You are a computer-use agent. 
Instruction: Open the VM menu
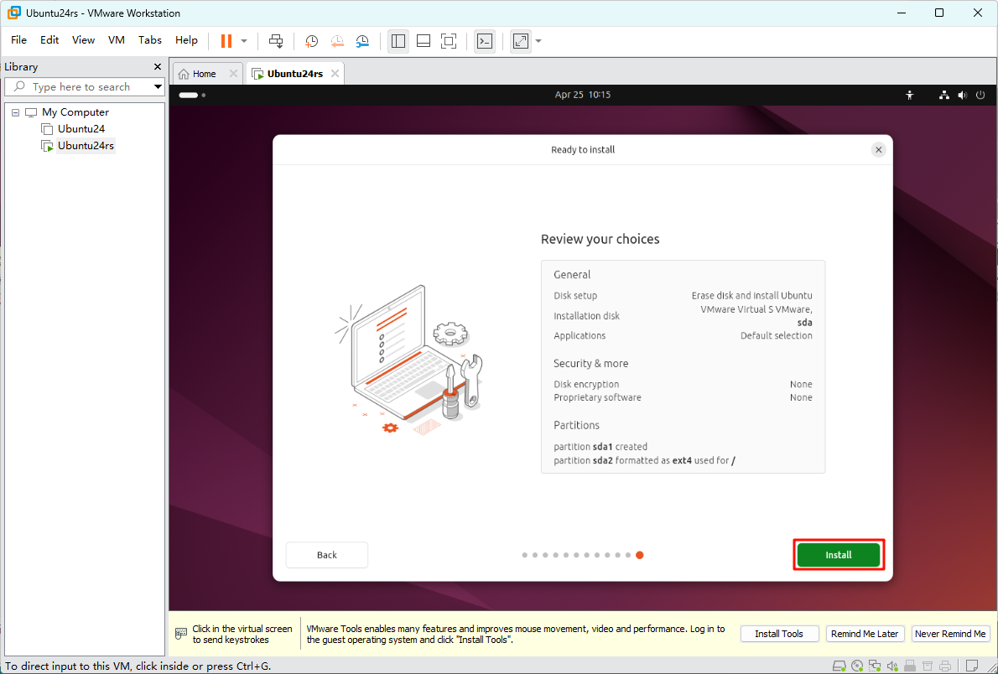click(117, 40)
